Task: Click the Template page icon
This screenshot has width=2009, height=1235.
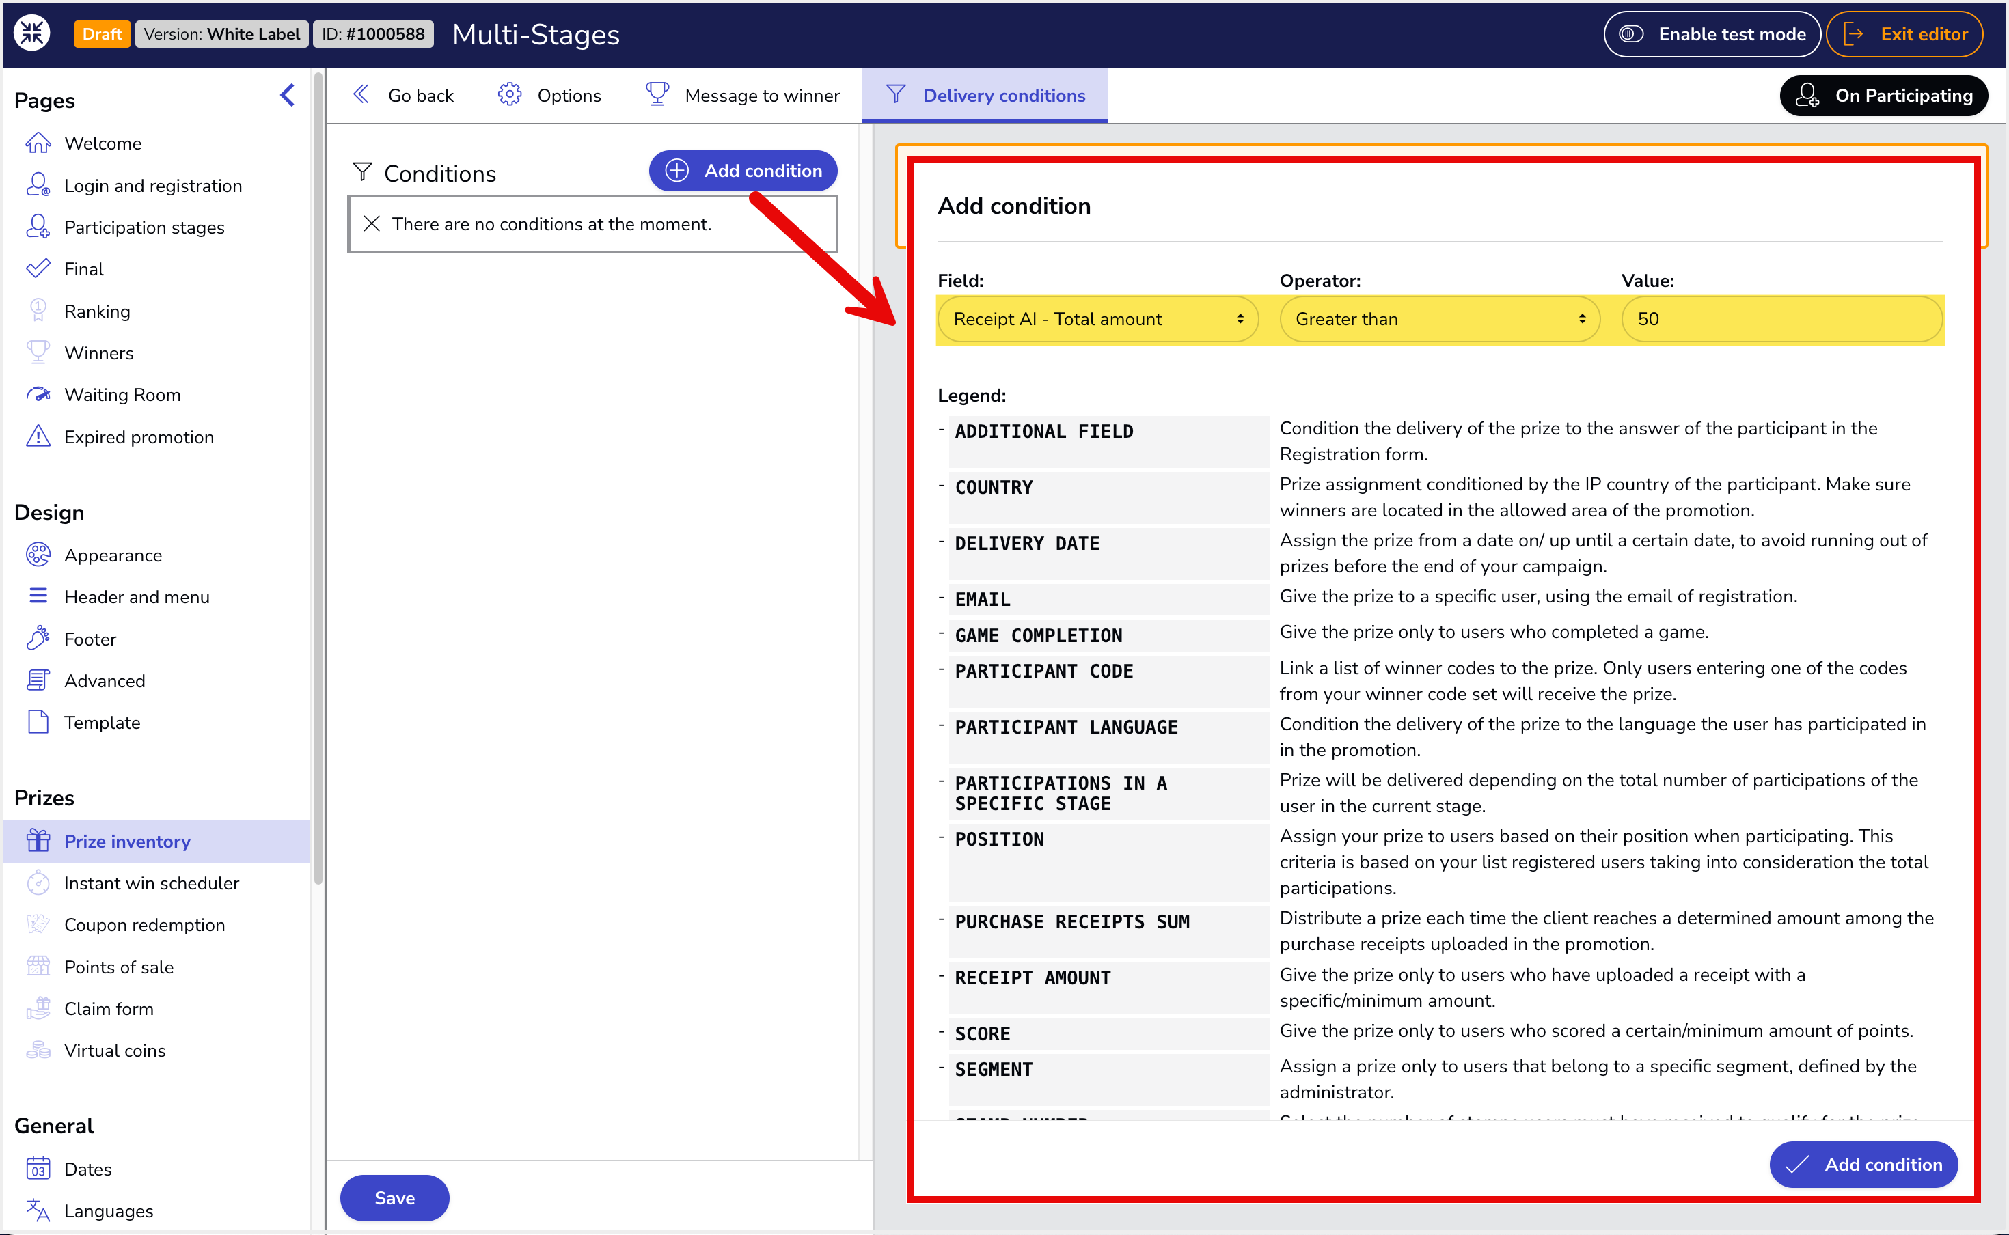Action: (38, 722)
